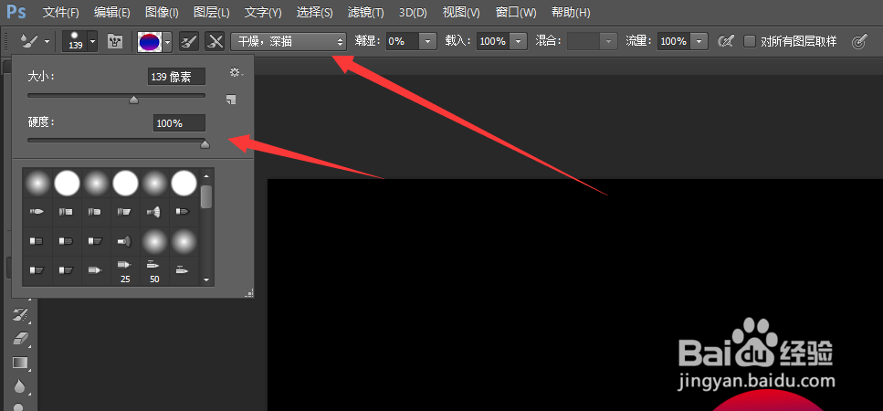Open the 图像(I) menu
The width and height of the screenshot is (883, 411).
[x=162, y=13]
